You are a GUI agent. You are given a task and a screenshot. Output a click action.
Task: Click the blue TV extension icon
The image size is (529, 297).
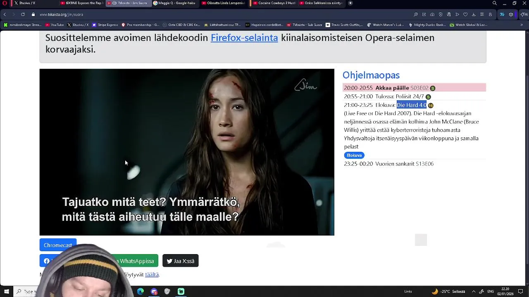(x=502, y=14)
